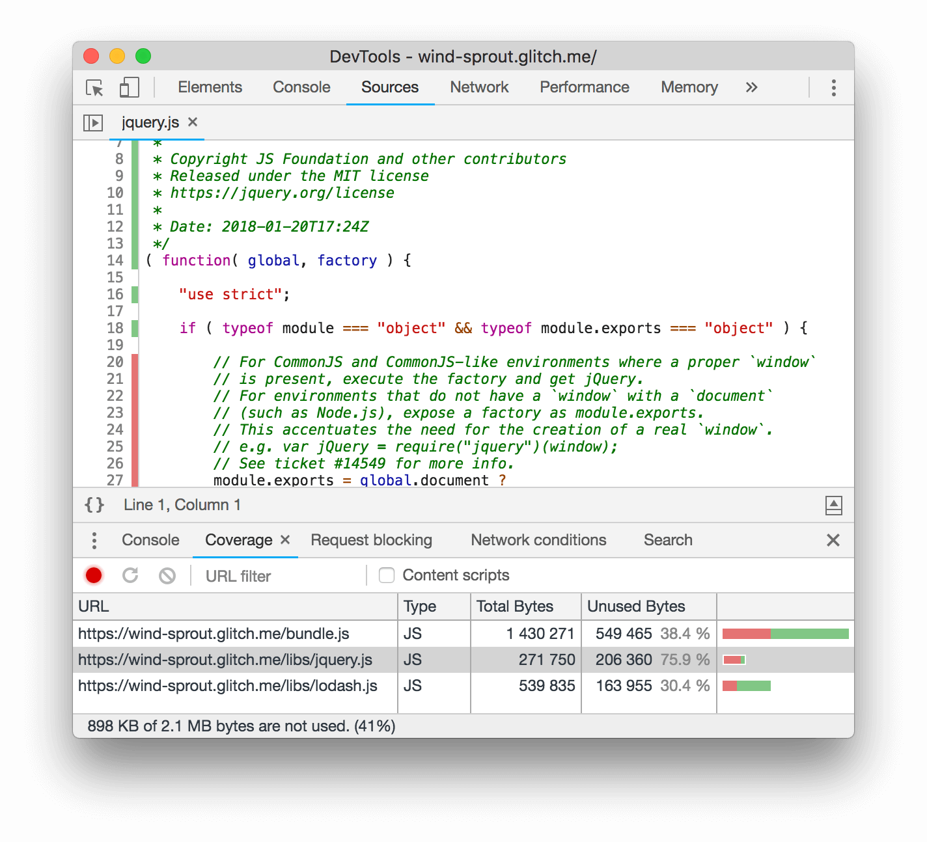The height and width of the screenshot is (842, 927).
Task: Open coverage details for bundle.js
Action: click(x=214, y=633)
